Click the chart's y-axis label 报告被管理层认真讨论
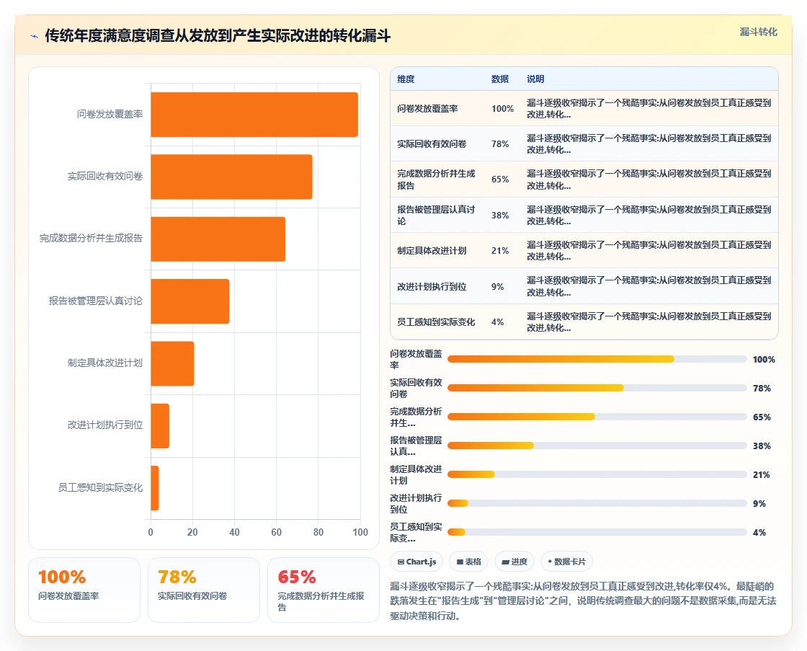The height and width of the screenshot is (651, 807). 96,301
